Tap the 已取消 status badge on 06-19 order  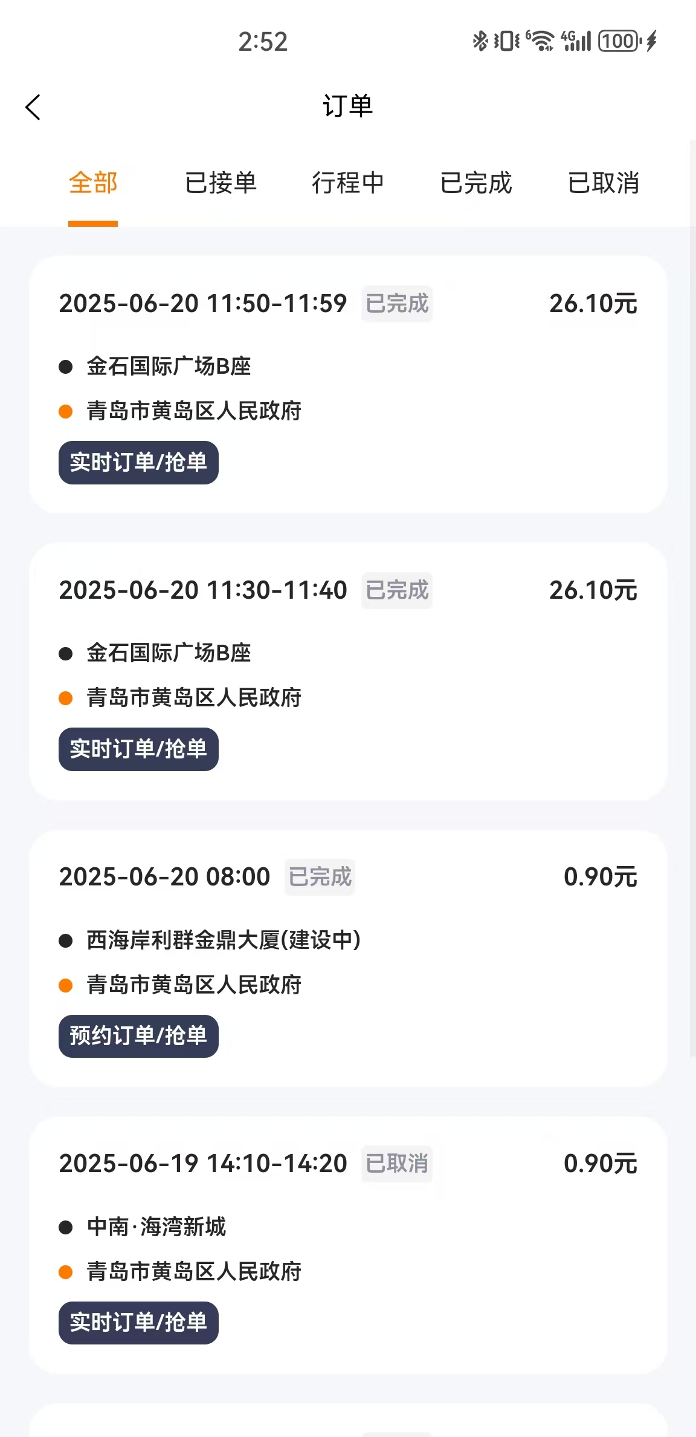tap(397, 1164)
